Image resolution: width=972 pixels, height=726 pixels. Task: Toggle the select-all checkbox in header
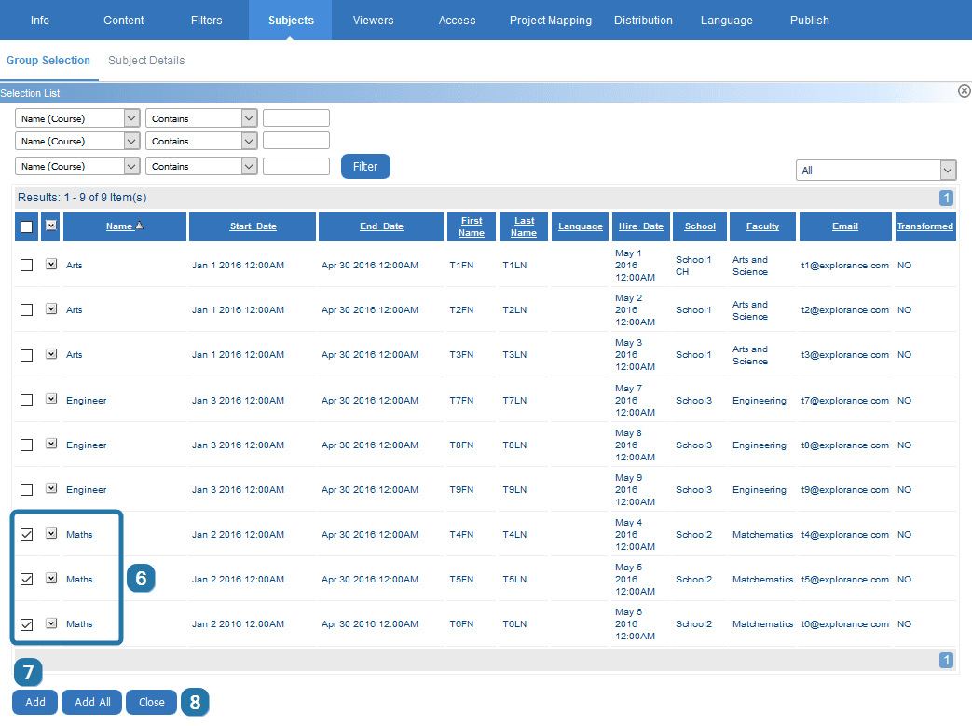point(27,226)
